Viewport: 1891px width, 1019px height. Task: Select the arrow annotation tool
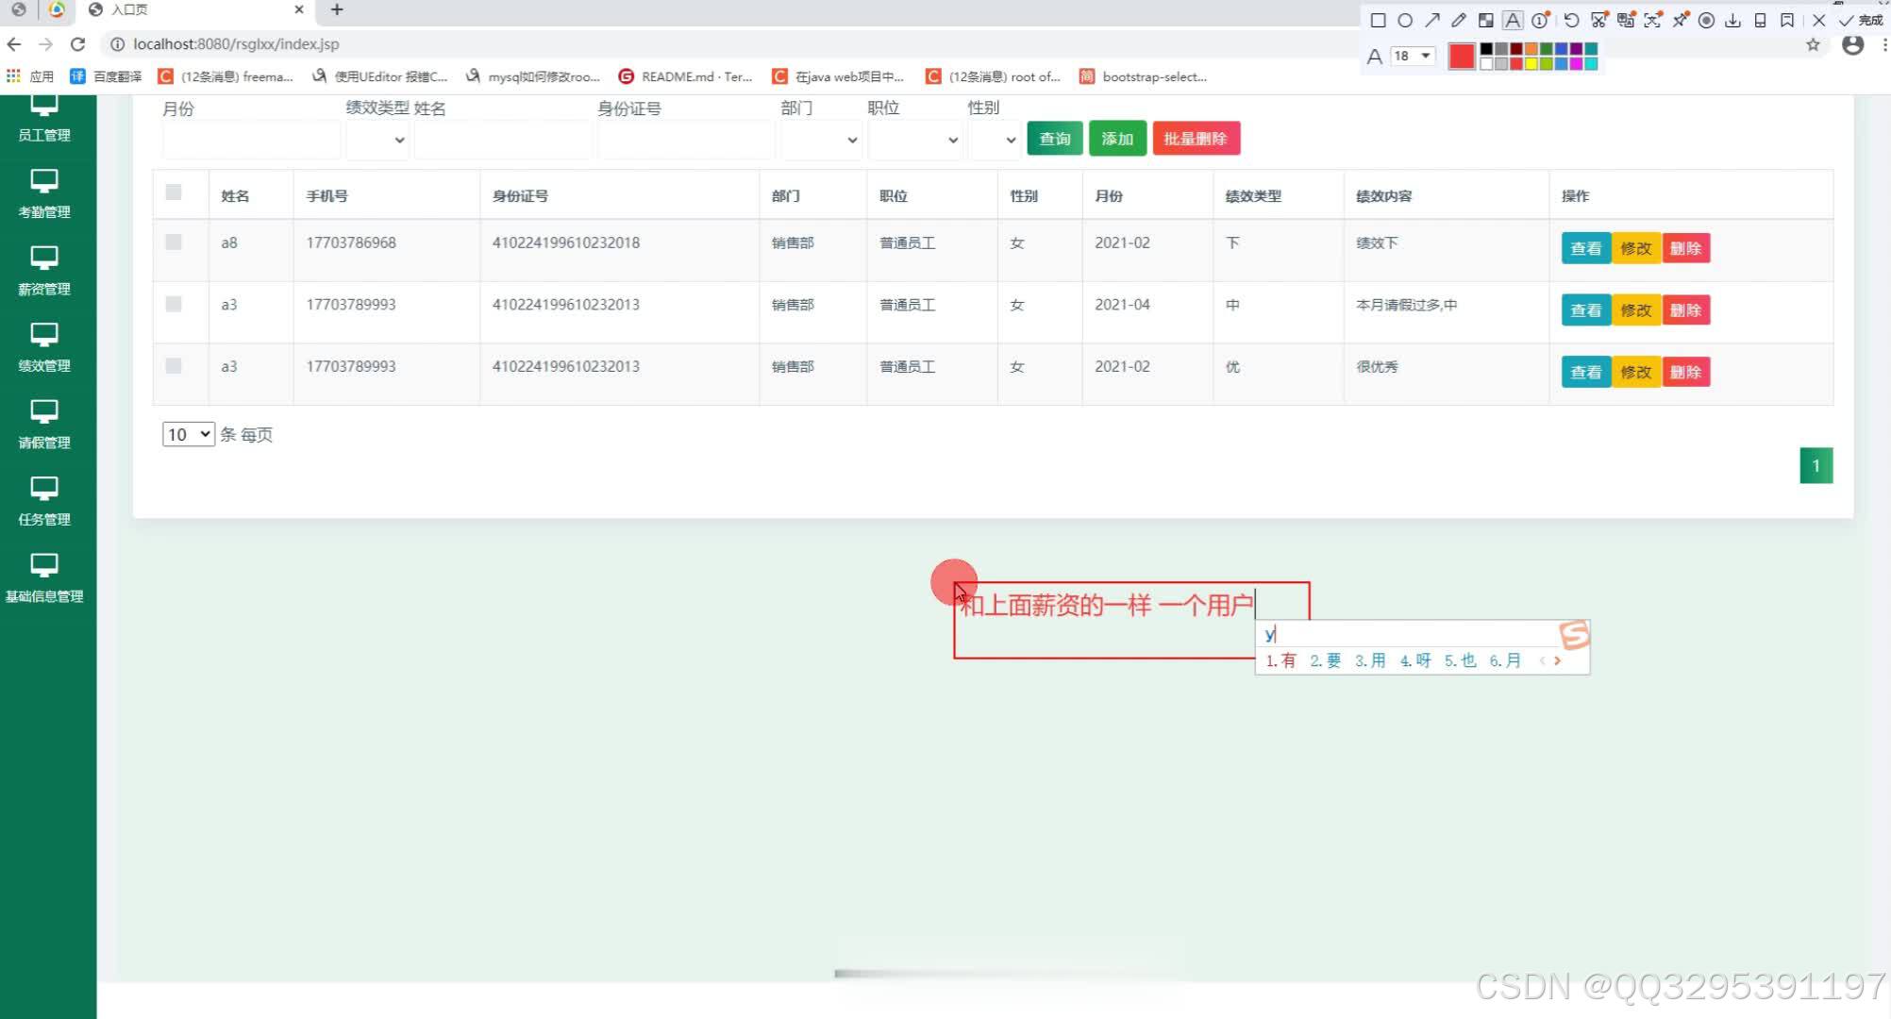[x=1432, y=20]
